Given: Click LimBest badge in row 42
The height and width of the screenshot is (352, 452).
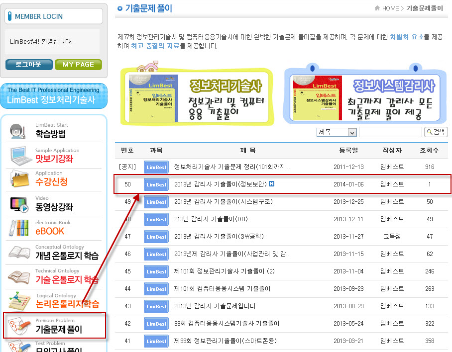Looking at the screenshot, I should click(156, 324).
